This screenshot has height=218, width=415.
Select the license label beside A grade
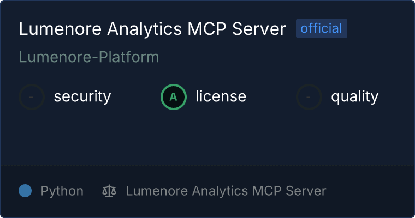(x=221, y=97)
